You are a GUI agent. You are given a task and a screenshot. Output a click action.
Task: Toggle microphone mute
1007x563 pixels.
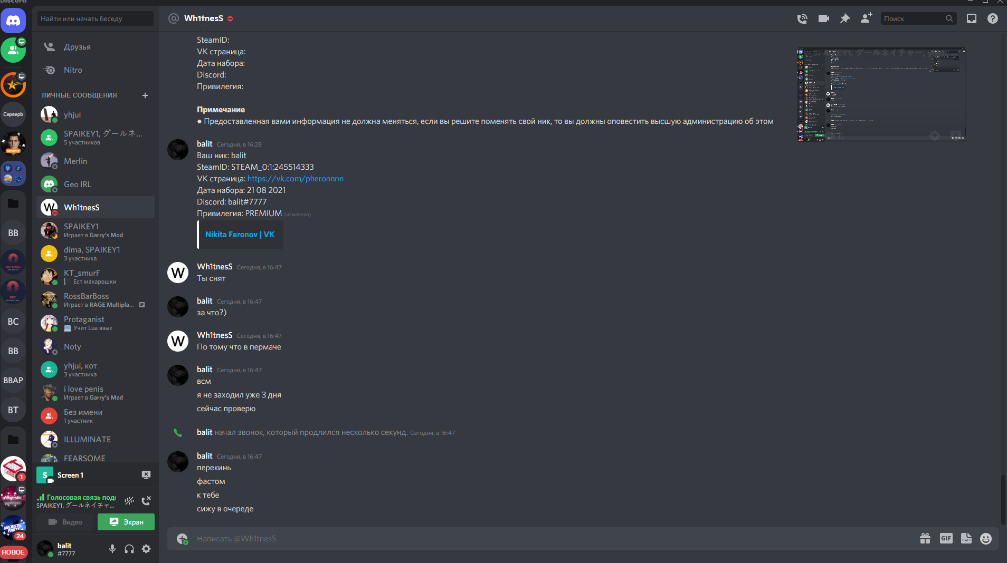[112, 549]
